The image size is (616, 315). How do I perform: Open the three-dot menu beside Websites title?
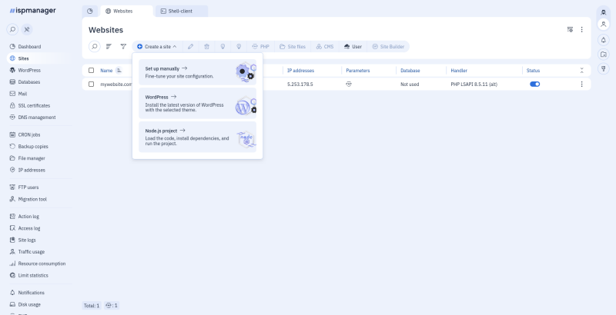582,29
